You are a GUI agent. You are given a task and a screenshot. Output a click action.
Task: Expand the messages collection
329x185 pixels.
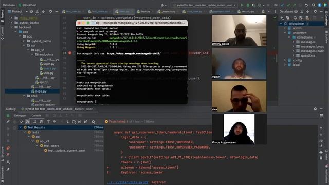point(293,42)
